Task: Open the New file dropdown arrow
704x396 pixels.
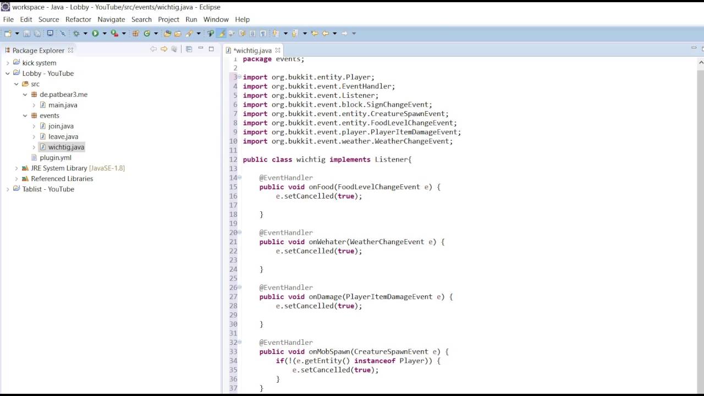Action: click(17, 34)
